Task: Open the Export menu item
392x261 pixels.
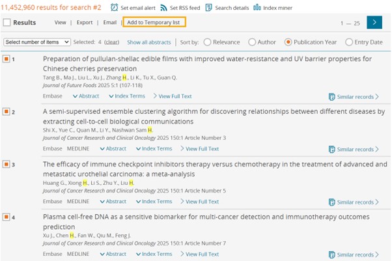Action: point(85,23)
